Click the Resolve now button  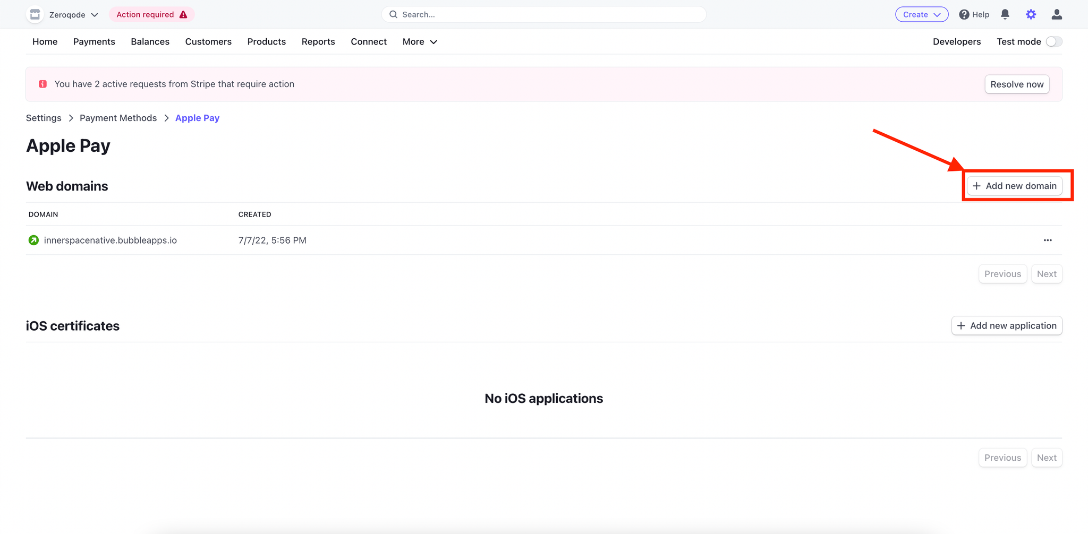(x=1017, y=84)
